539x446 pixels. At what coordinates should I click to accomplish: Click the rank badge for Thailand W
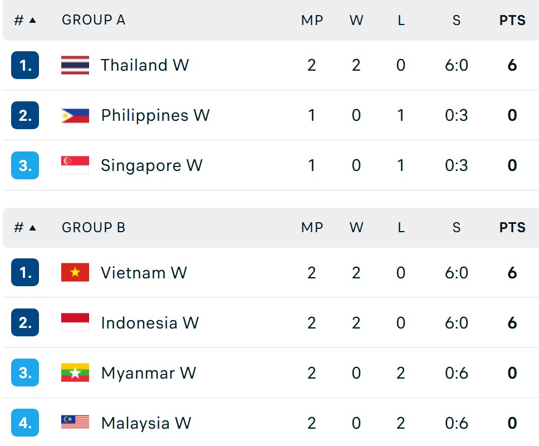(x=25, y=65)
